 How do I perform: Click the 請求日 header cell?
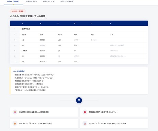click(x=60, y=34)
